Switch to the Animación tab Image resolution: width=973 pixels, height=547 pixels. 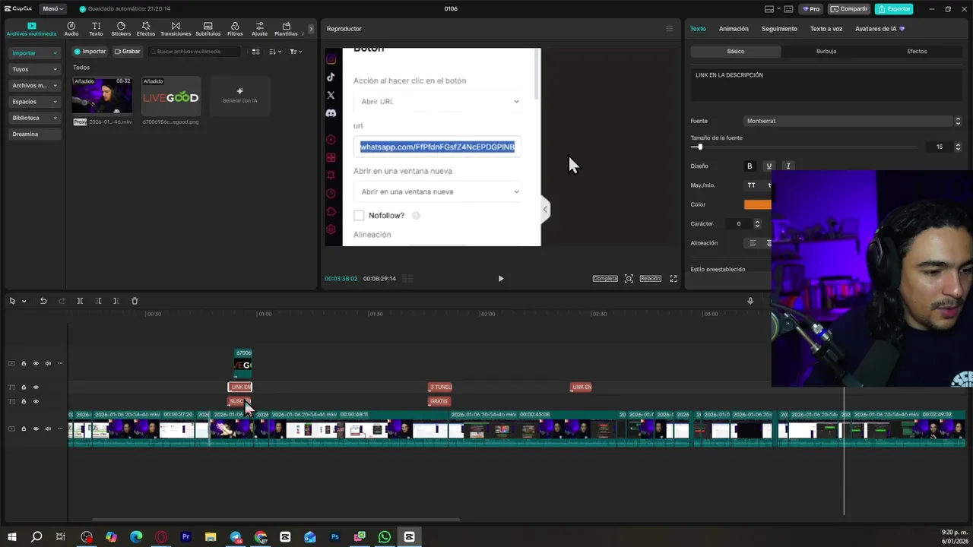(734, 29)
